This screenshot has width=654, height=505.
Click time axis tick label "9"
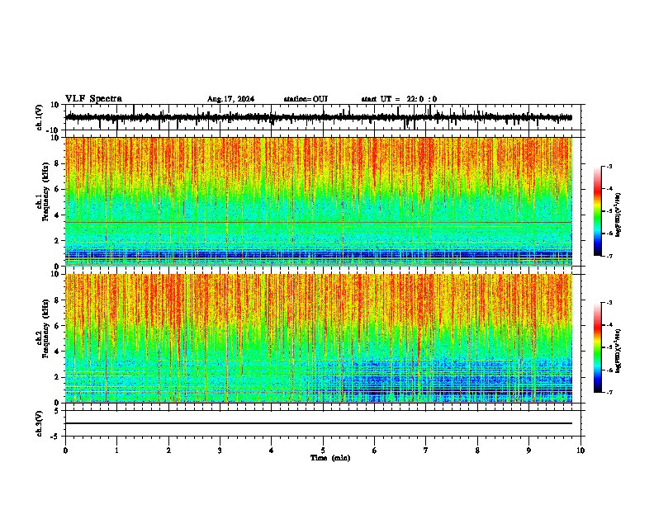[528, 451]
